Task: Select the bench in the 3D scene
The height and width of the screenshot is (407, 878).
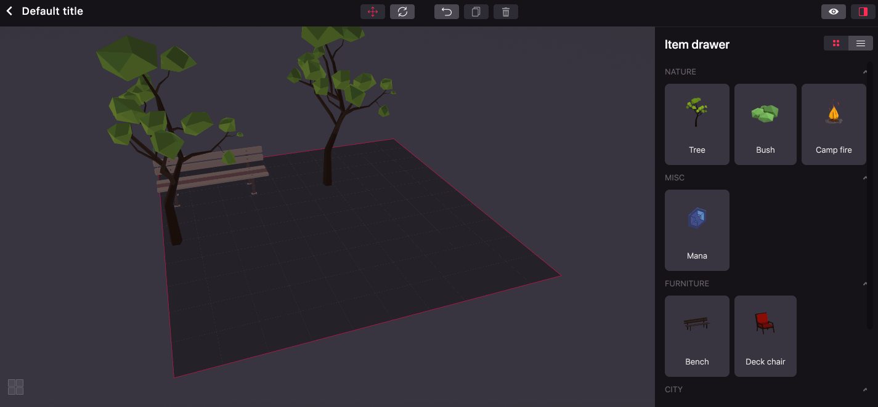Action: pyautogui.click(x=213, y=175)
